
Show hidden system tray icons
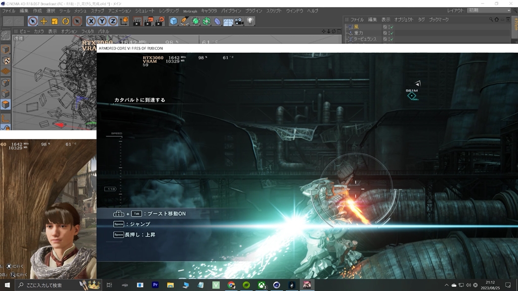[x=446, y=285]
